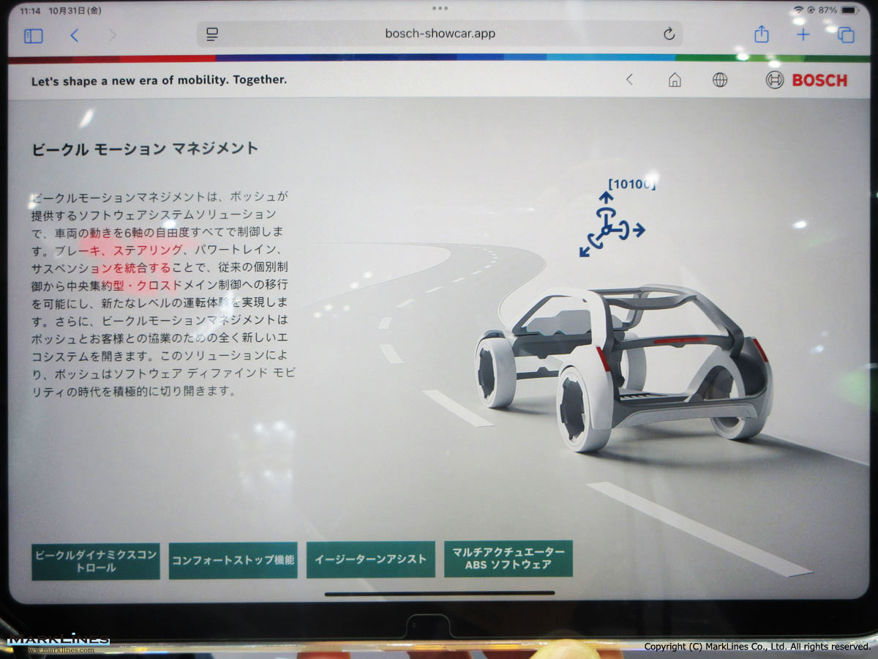Open the Safari sidebar panel

point(34,35)
